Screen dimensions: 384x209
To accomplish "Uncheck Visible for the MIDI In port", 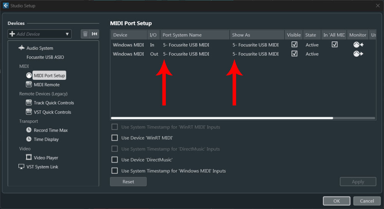I will (295, 45).
